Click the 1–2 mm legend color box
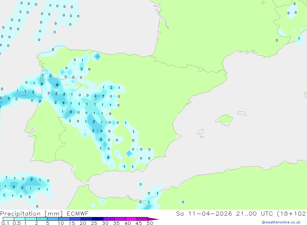 tap(31, 219)
